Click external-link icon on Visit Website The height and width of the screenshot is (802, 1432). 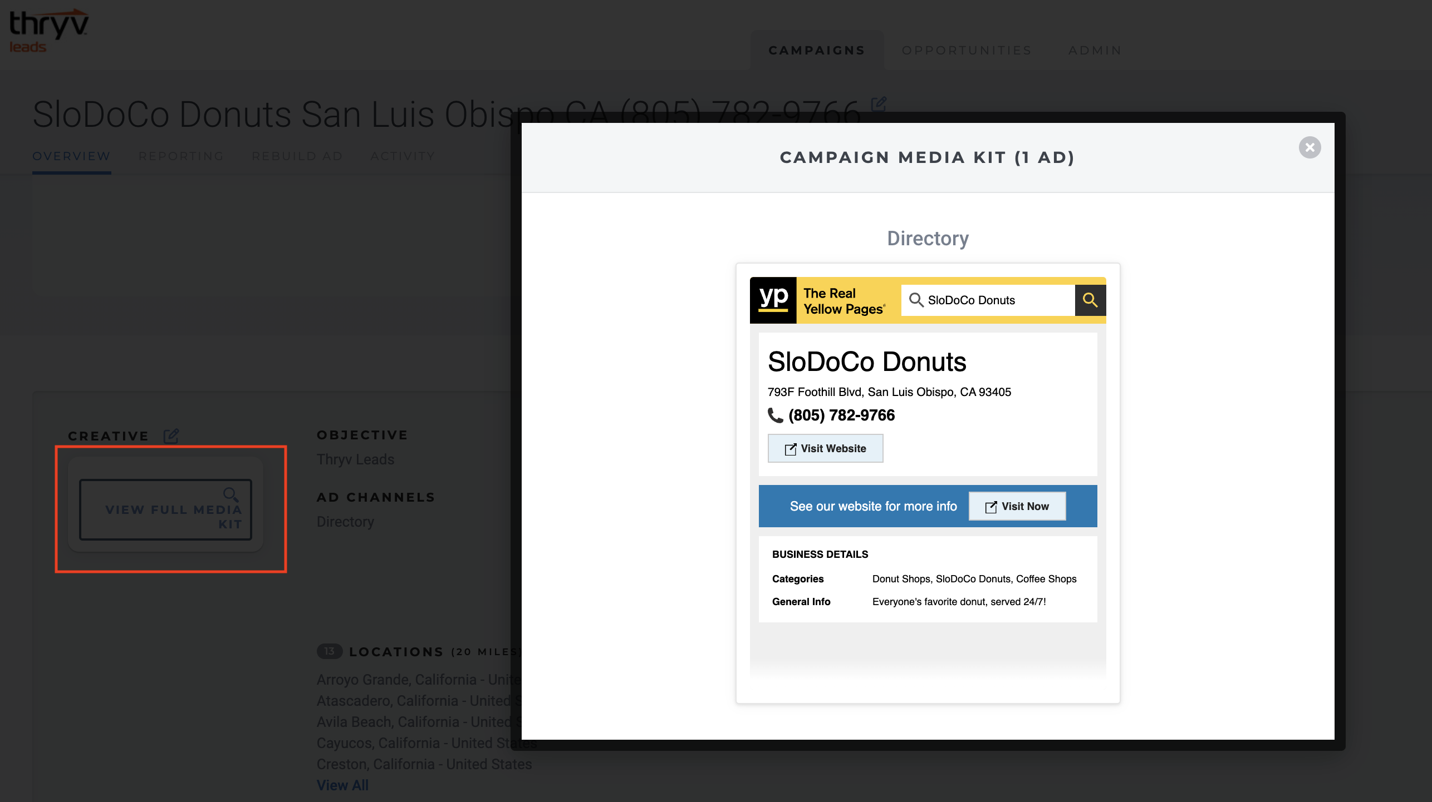point(790,449)
